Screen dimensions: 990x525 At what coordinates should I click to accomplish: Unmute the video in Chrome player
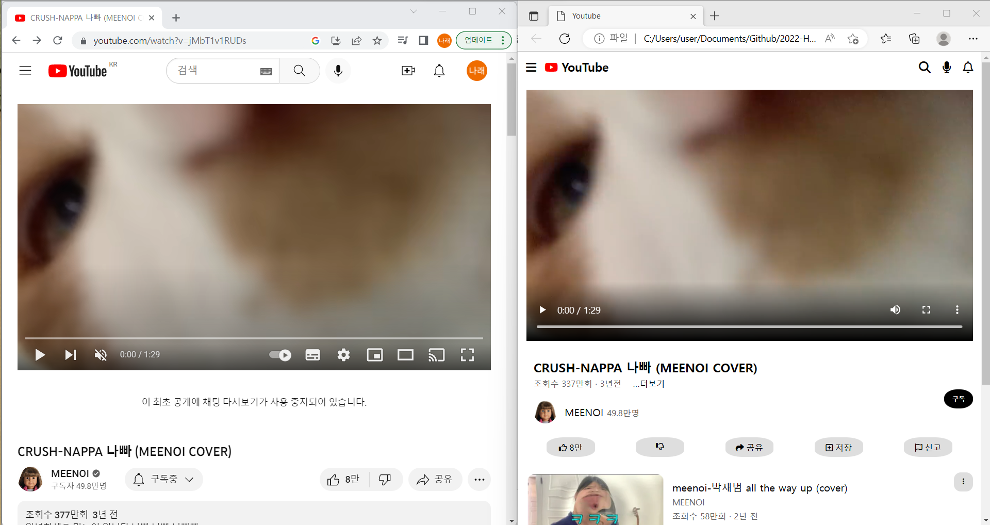pos(101,355)
